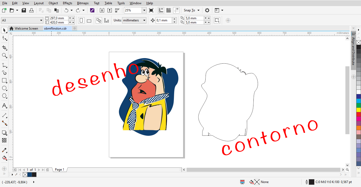Select the Parallel Dimension tool
The height and width of the screenshot is (187, 361).
[x=4, y=115]
